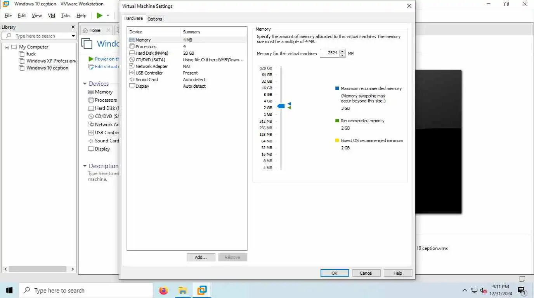Click OK in Virtual Machine Settings
The width and height of the screenshot is (534, 298).
(x=335, y=273)
